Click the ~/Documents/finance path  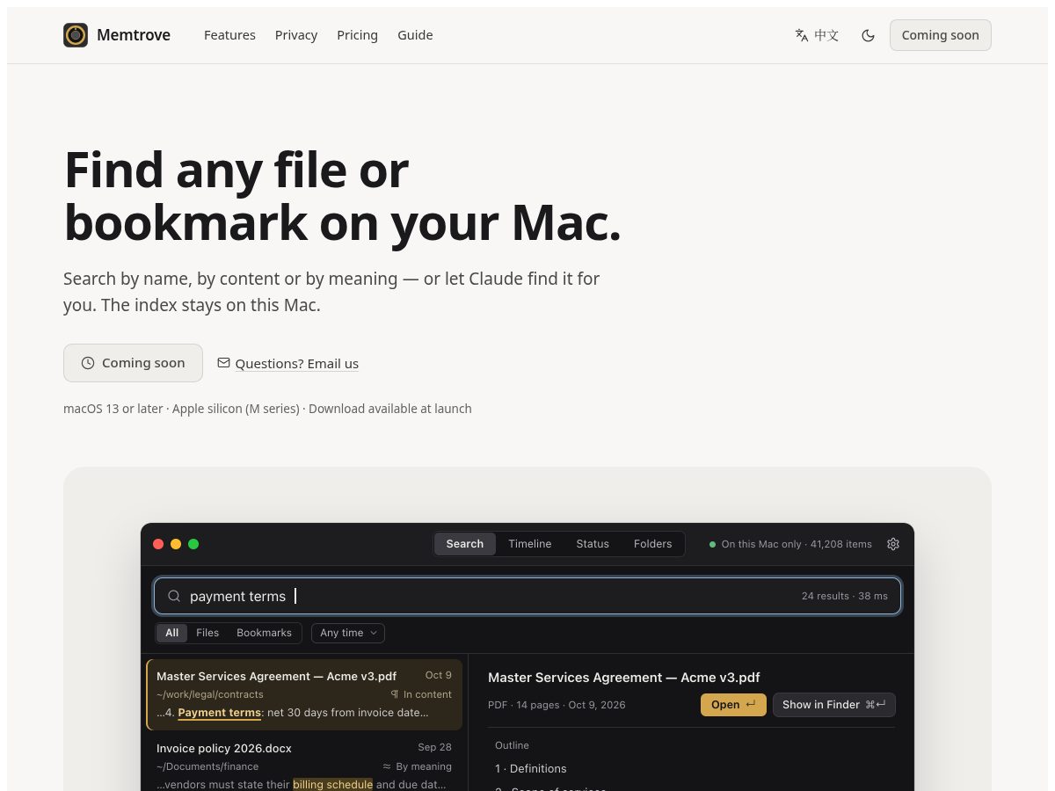pyautogui.click(x=207, y=766)
